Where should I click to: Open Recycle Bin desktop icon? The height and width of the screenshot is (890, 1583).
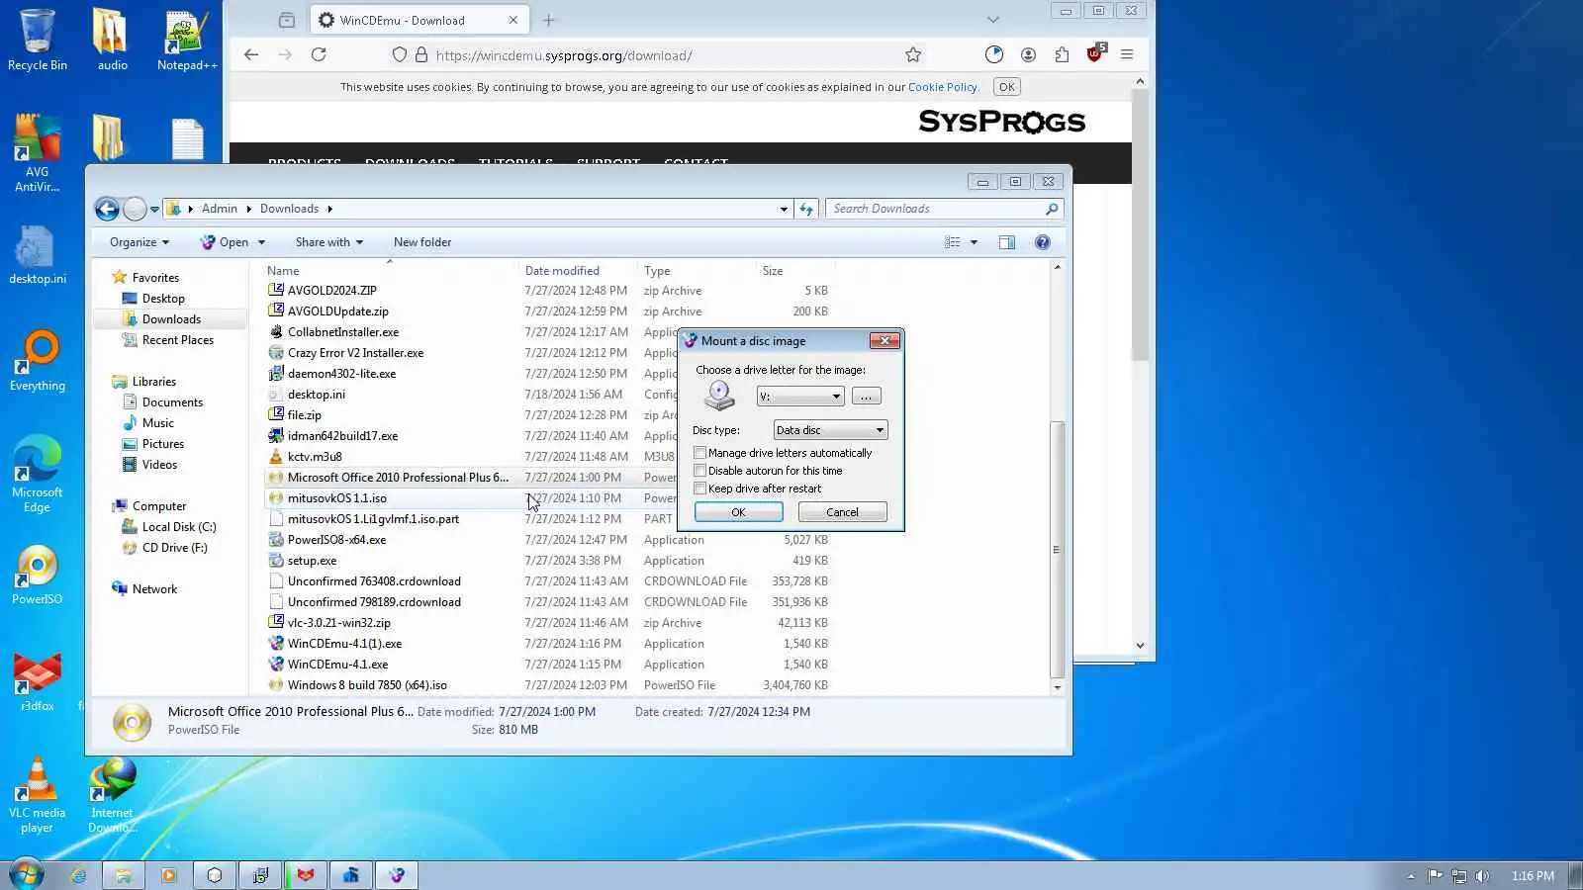[37, 40]
